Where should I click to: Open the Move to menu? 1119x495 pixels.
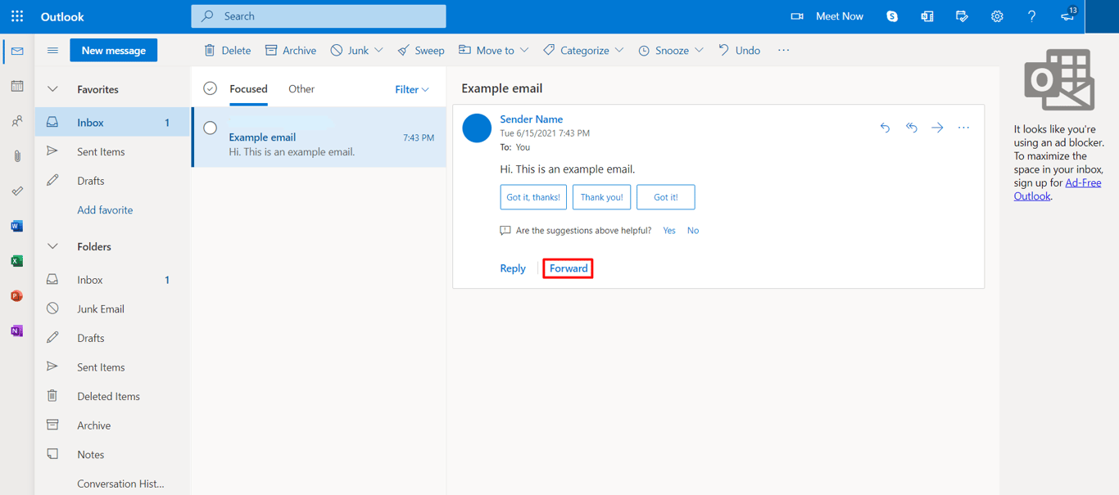tap(493, 50)
